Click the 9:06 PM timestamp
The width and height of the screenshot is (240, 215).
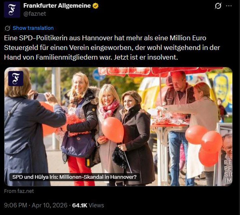(15, 205)
